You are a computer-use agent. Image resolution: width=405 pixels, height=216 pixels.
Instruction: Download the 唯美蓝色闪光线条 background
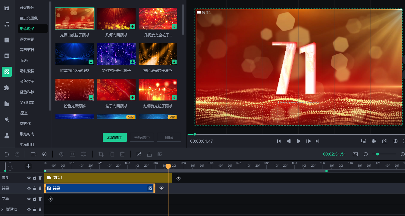pyautogui.click(x=91, y=62)
